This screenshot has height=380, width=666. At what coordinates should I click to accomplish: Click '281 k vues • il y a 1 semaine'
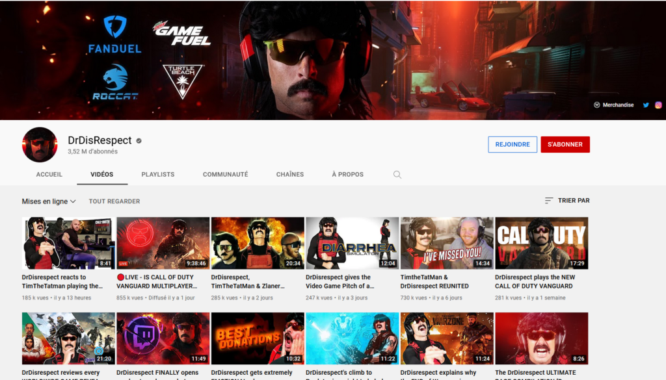coord(530,298)
